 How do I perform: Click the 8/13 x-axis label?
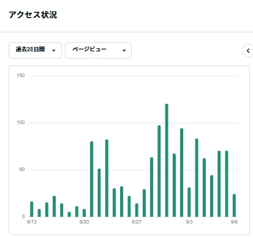click(x=32, y=222)
